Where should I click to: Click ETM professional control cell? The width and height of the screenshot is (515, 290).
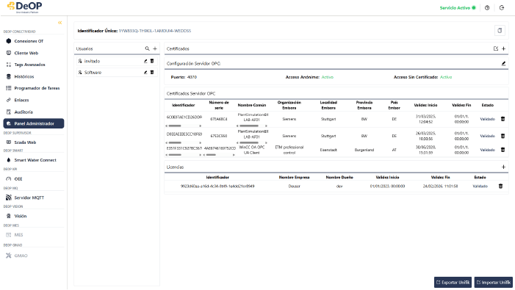pyautogui.click(x=289, y=150)
